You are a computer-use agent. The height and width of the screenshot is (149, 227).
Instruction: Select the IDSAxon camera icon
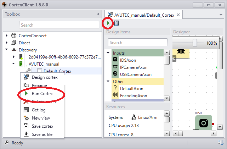(115, 59)
